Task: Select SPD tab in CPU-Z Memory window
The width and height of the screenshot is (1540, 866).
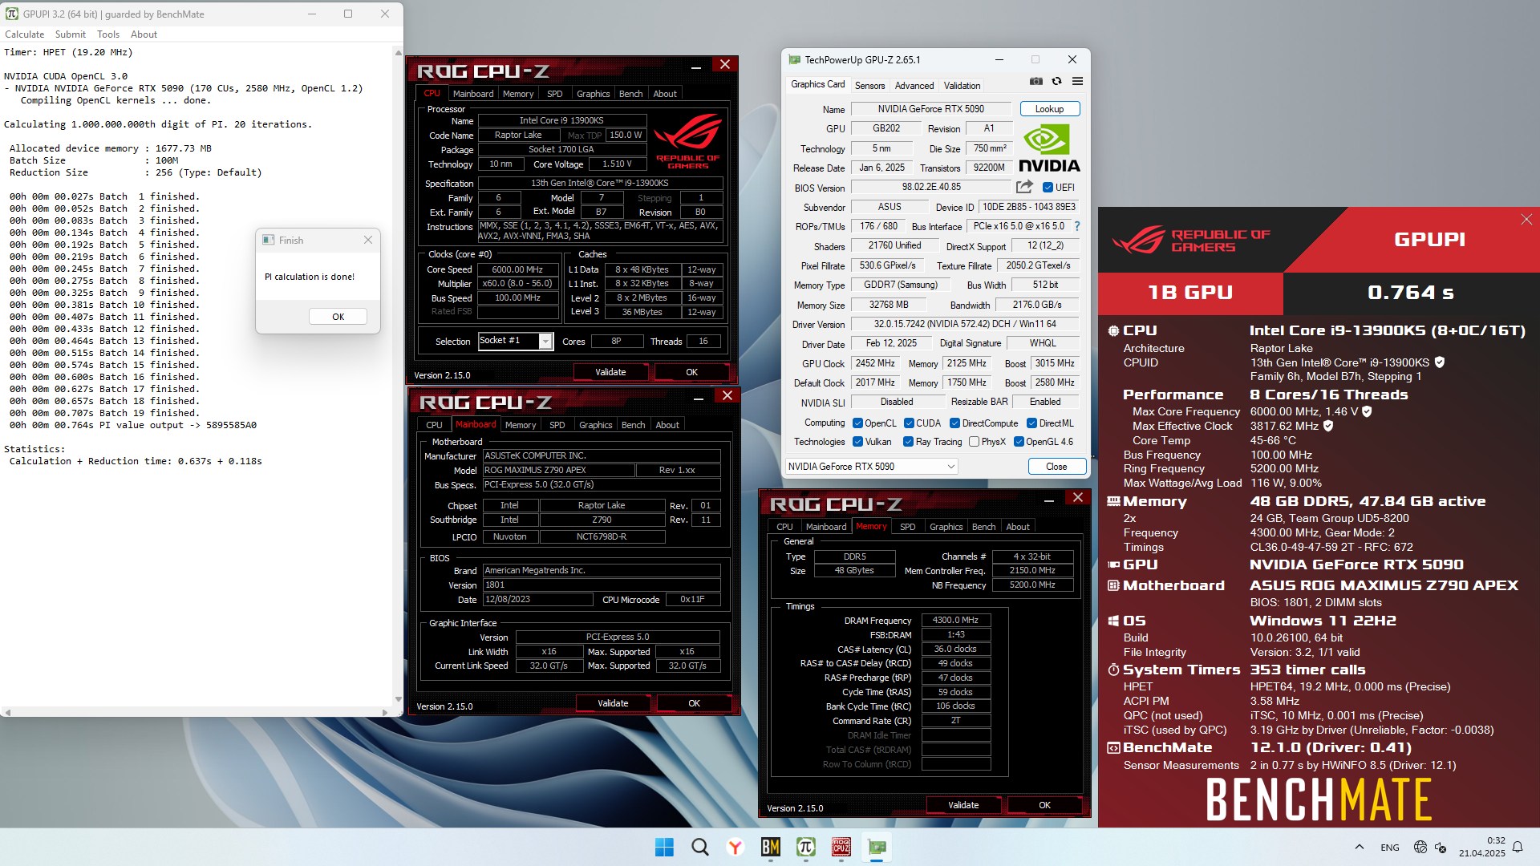Action: (x=907, y=527)
